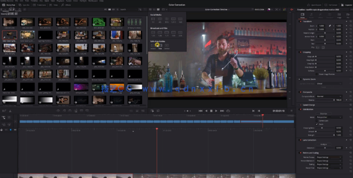Open the Scaling dropdown
Viewport: 353px width, 178px height.
[329, 164]
